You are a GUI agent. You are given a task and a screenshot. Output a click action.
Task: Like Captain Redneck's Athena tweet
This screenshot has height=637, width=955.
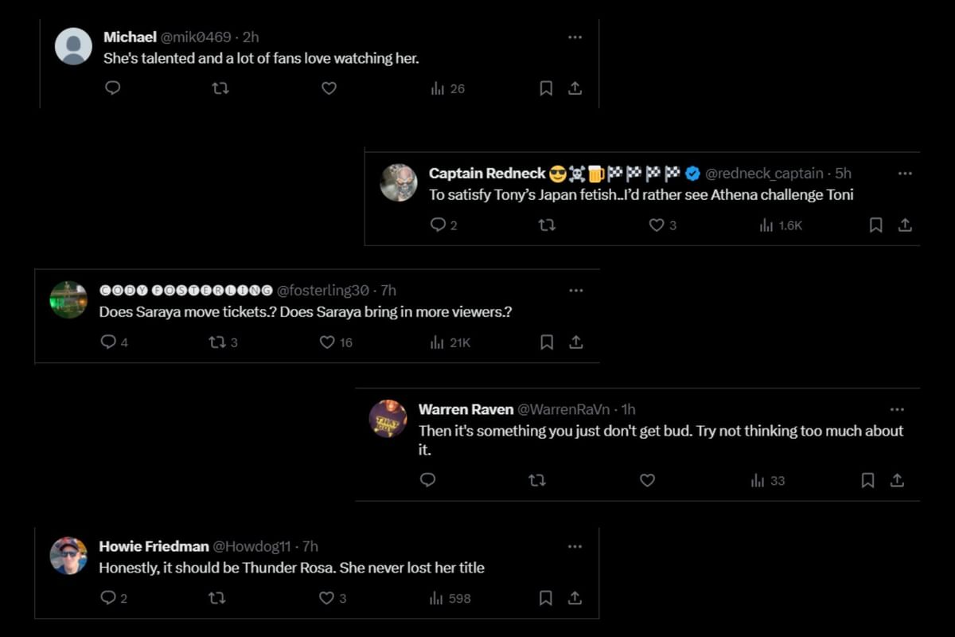click(657, 225)
